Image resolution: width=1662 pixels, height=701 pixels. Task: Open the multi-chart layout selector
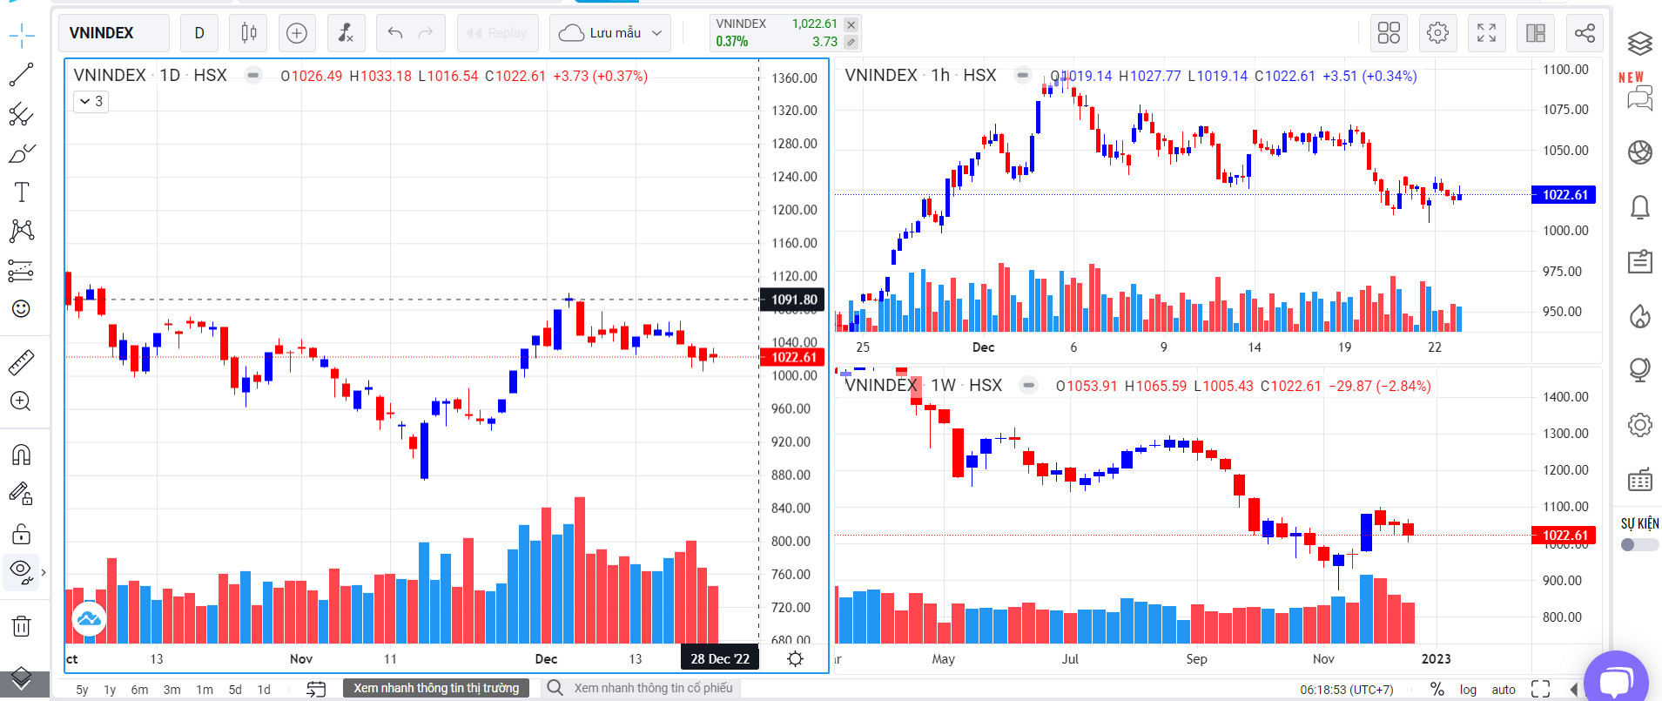pos(1389,33)
